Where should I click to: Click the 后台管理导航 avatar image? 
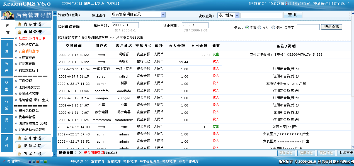pyautogui.click(x=8, y=15)
